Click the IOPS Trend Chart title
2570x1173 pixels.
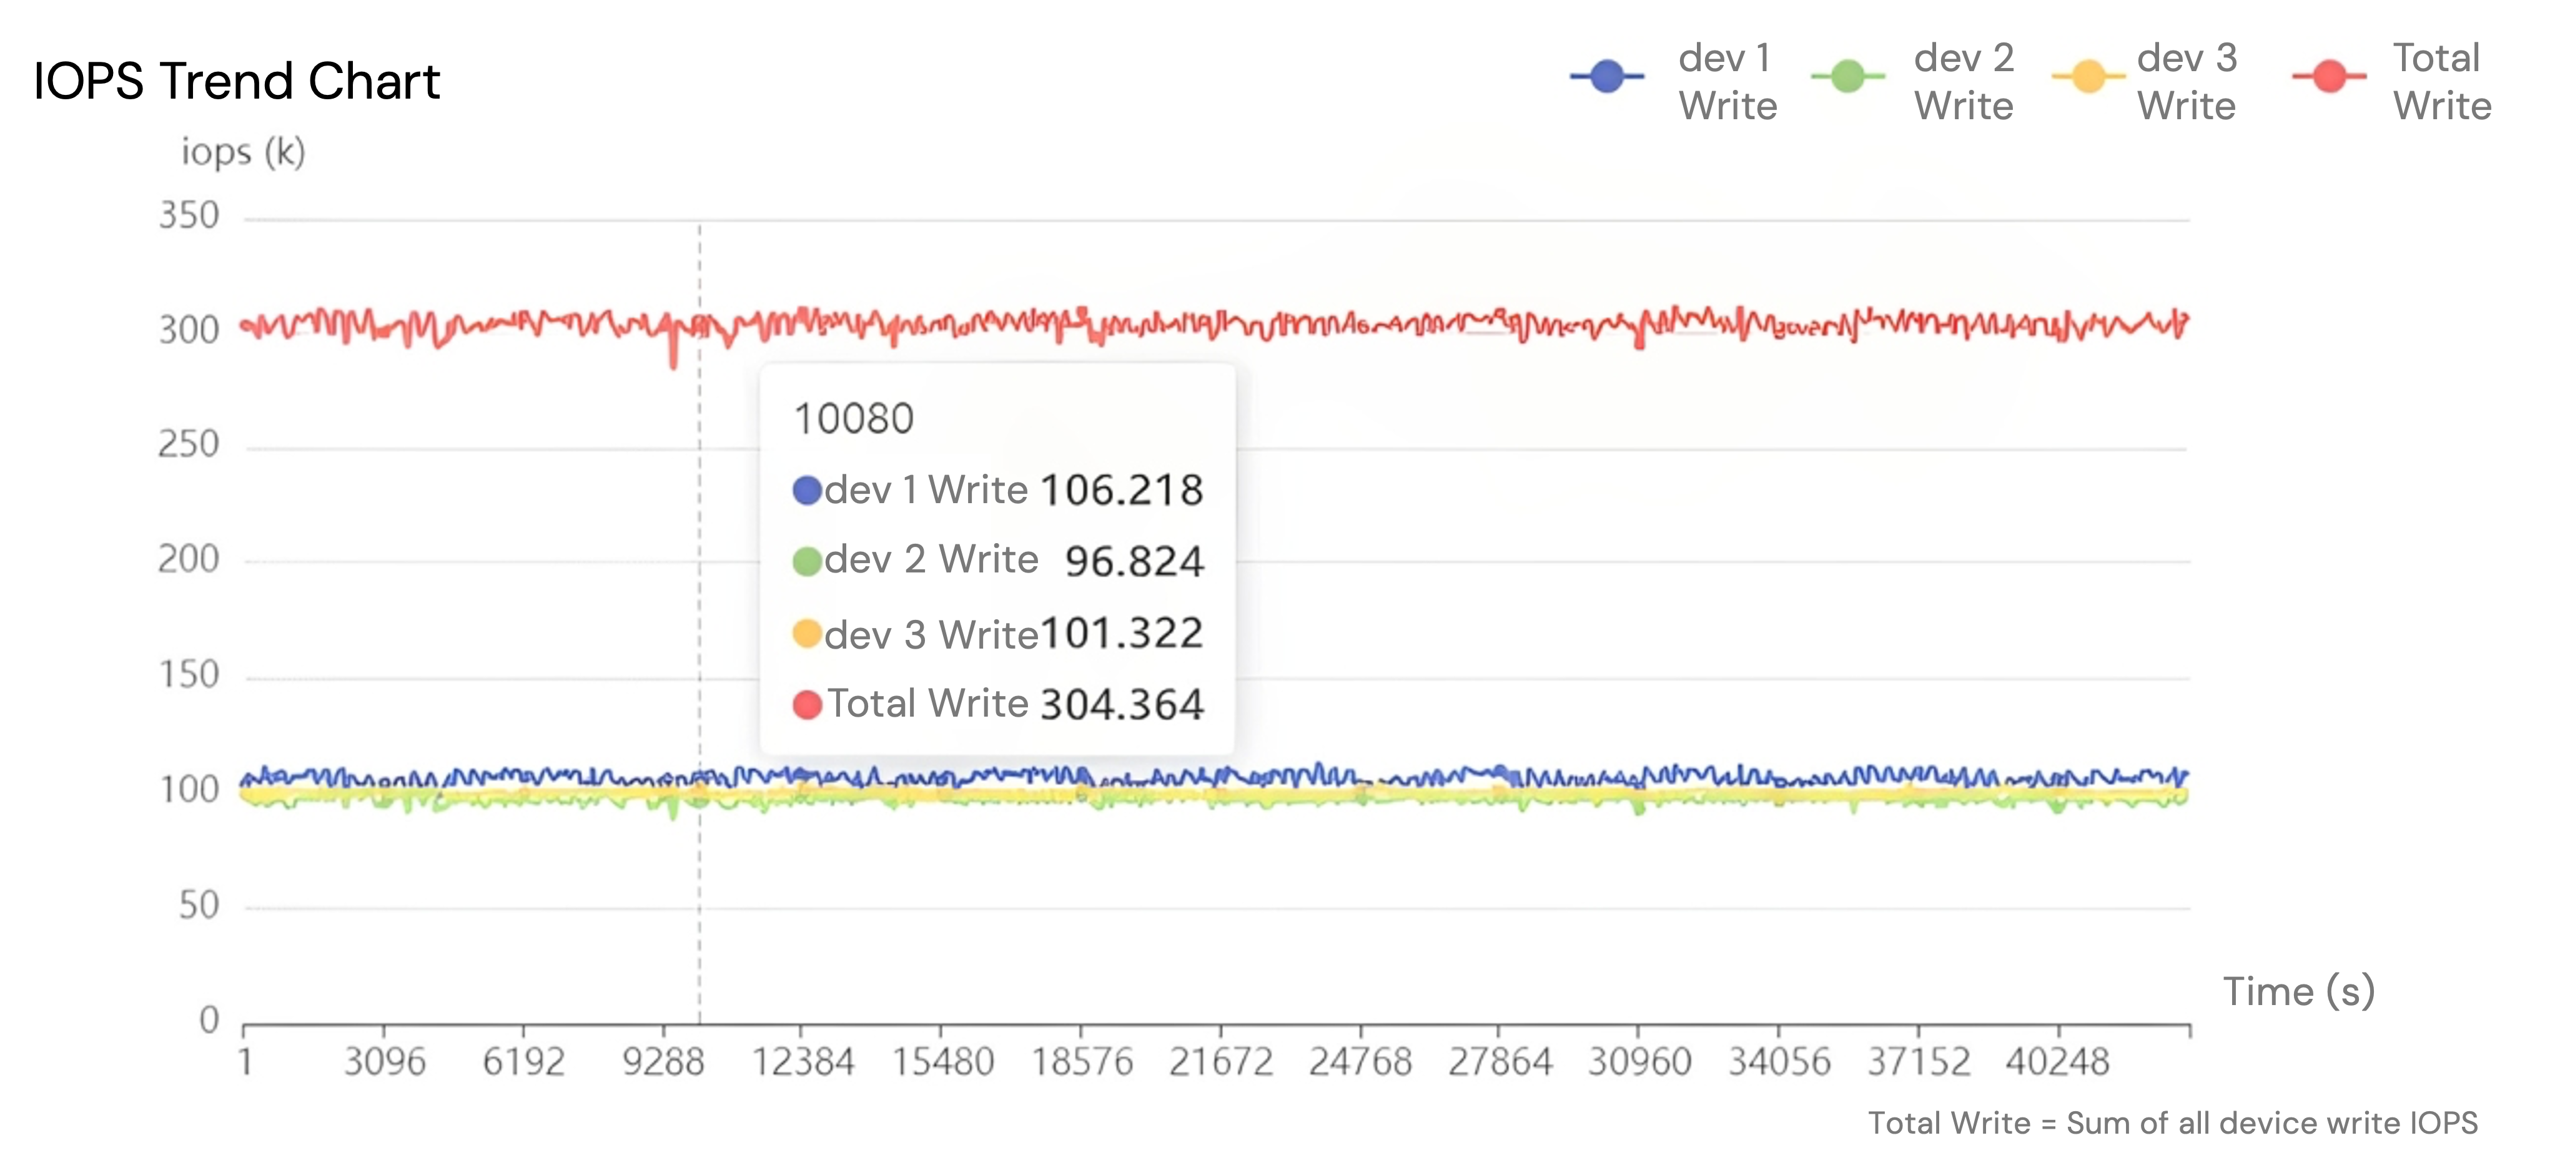[237, 81]
